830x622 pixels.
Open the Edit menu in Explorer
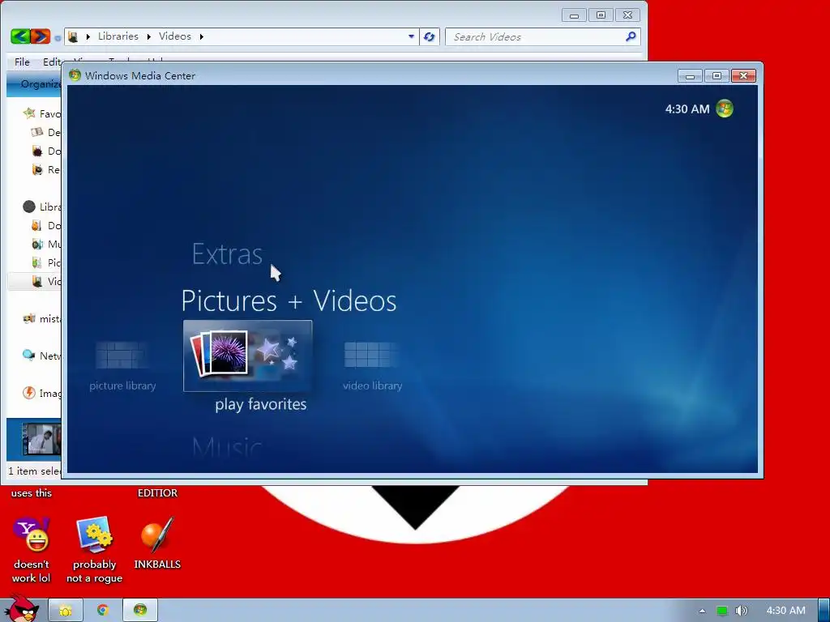(x=51, y=62)
